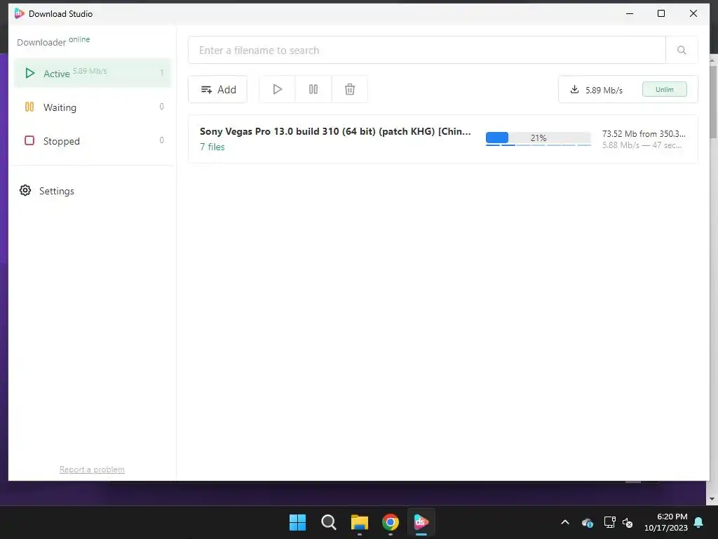Click the 5.89 Mb/s download speed indicator
The image size is (718, 539).
[x=597, y=90]
